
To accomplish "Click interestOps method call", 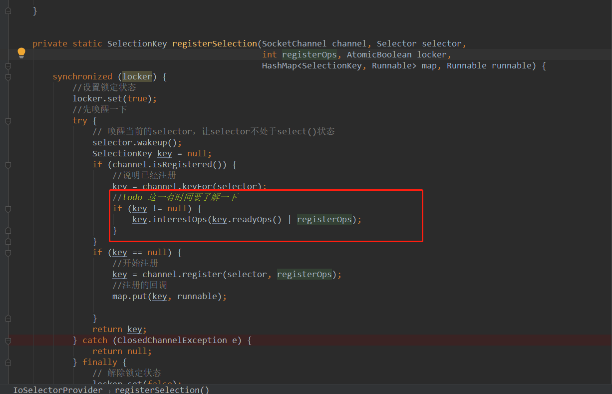I will 180,220.
